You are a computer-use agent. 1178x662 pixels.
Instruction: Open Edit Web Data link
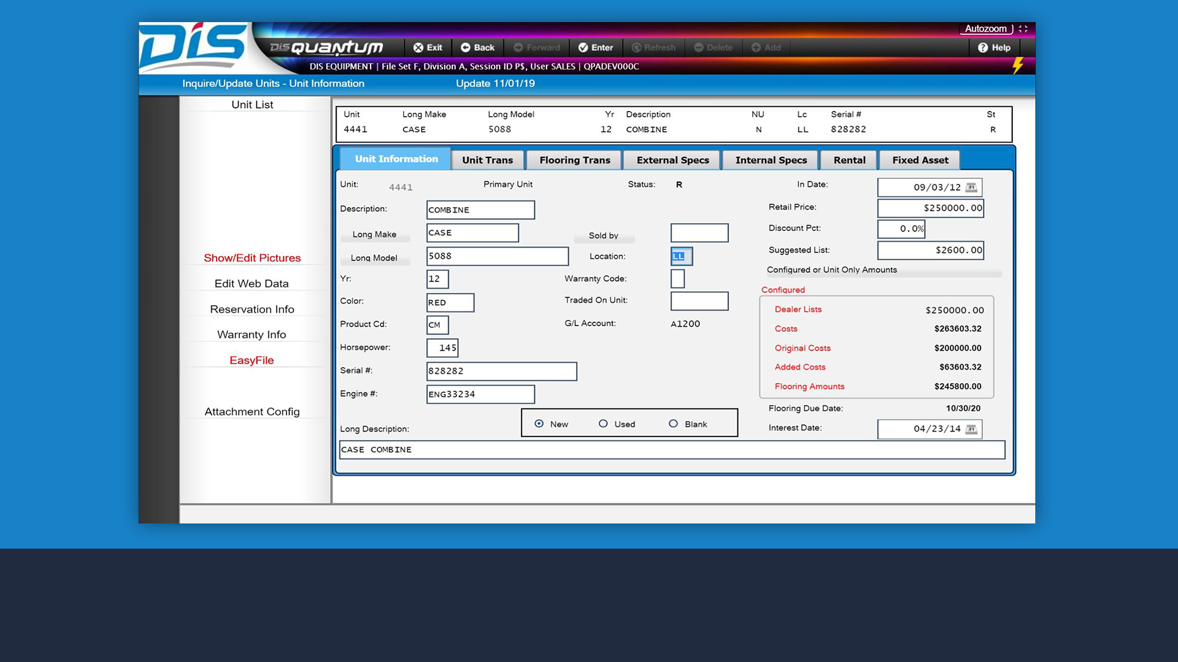(x=252, y=284)
